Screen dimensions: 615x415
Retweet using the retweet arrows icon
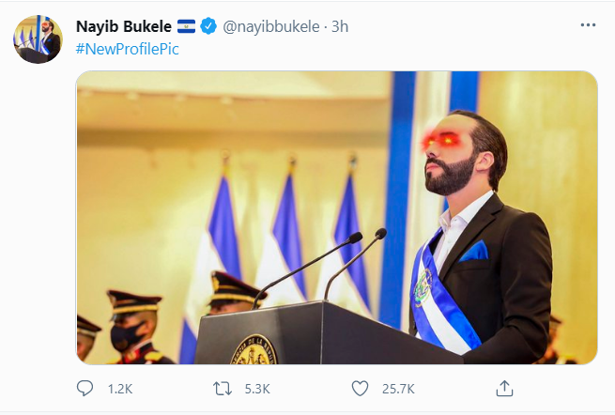coord(223,387)
